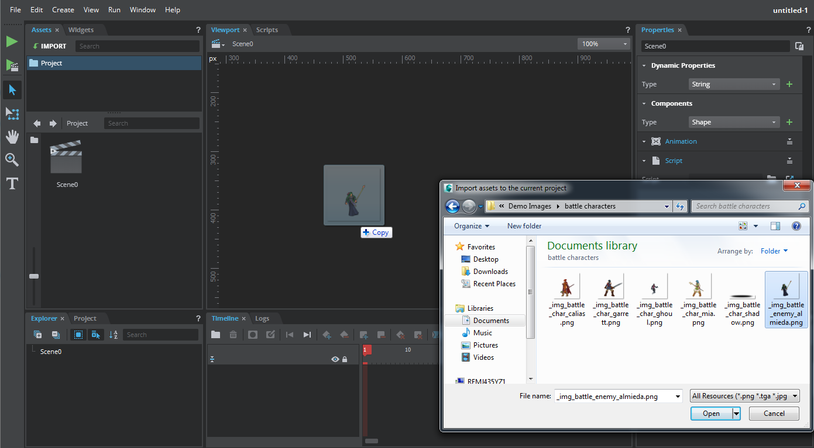
Task: Jump to next keyframe in Timeline
Action: pos(307,335)
